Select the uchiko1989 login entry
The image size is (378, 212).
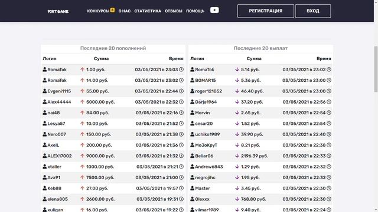click(x=207, y=134)
